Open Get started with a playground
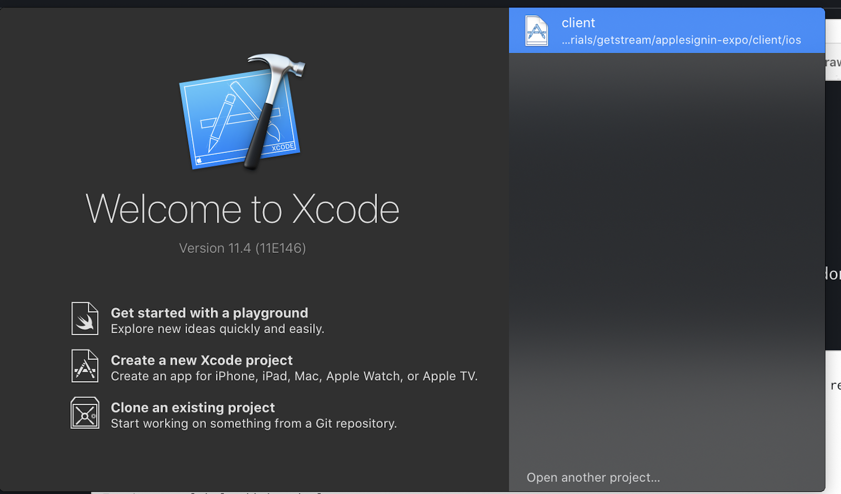This screenshot has width=841, height=494. (209, 313)
